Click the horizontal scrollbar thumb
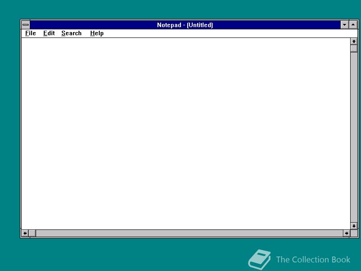Screen dimensions: 361x271 [32, 233]
